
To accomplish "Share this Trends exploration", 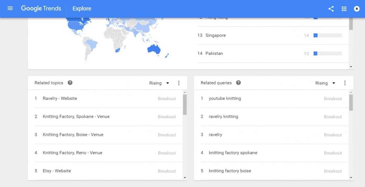I will click(331, 9).
